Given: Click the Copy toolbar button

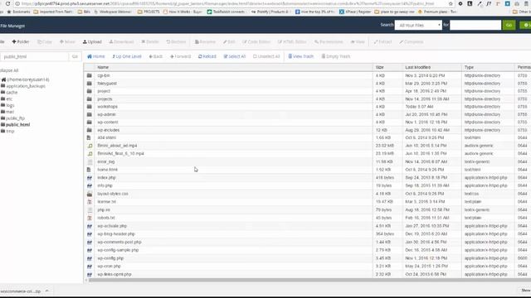Looking at the screenshot, I should [45, 42].
